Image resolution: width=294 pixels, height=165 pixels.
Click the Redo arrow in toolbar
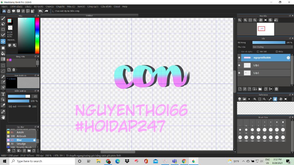[x=46, y=11]
